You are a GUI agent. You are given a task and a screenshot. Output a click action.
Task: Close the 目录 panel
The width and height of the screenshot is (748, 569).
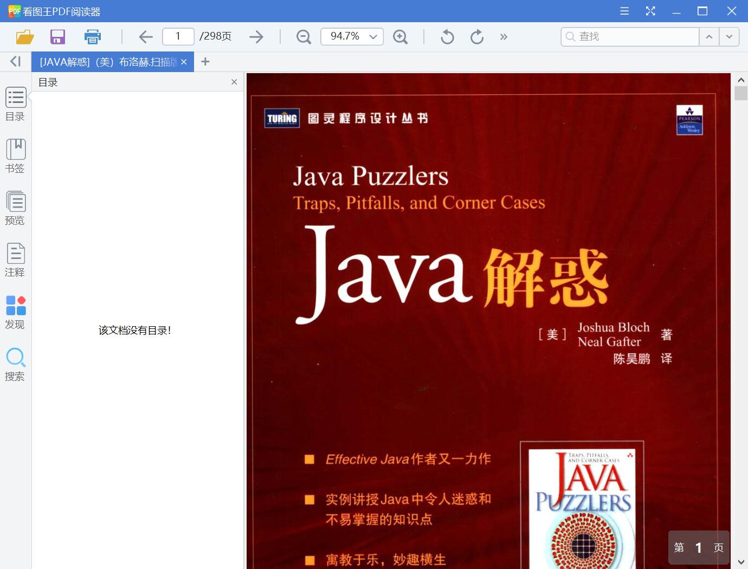coord(234,82)
